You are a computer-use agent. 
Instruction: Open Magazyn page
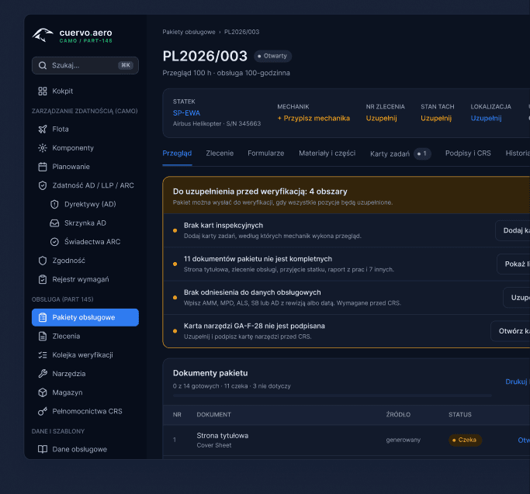85,392
